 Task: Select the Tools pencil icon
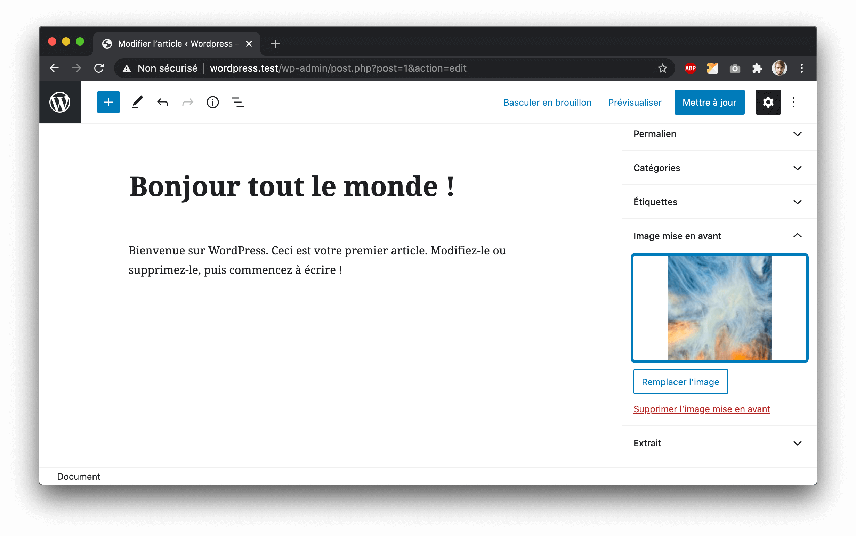[137, 102]
